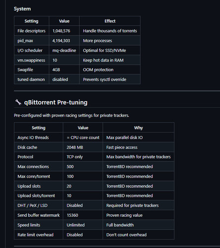Image resolution: width=220 pixels, height=248 pixels.
Task: Click the Rate limit overhead setting cell
Action: (39, 235)
